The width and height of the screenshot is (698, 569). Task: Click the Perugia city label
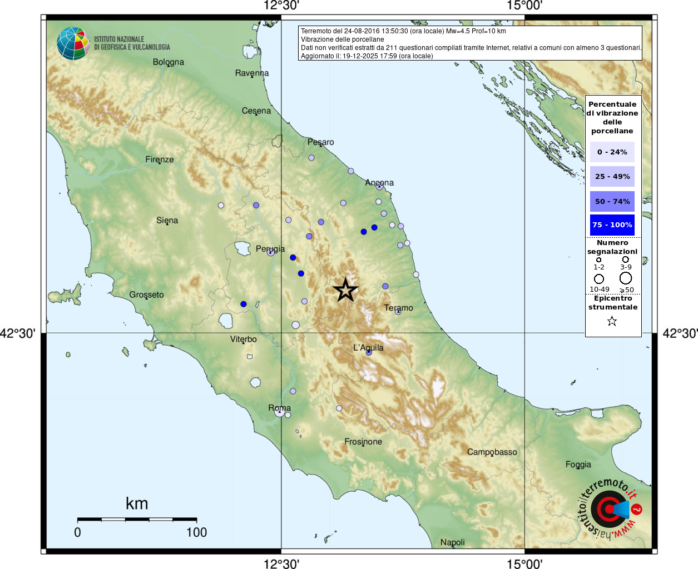[x=270, y=249]
